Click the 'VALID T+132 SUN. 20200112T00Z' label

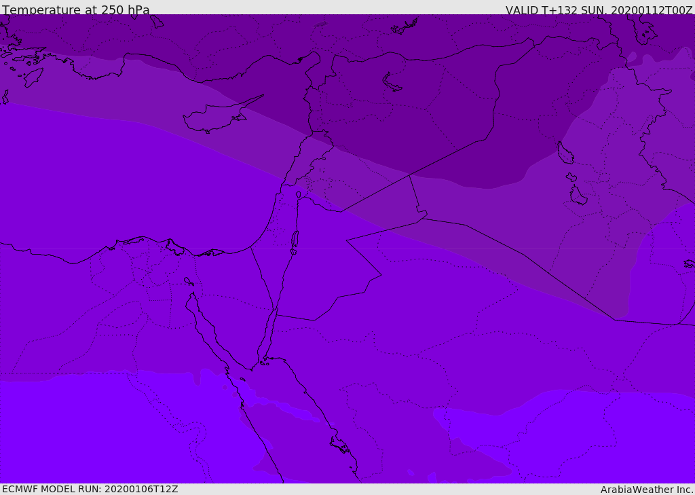pyautogui.click(x=599, y=10)
